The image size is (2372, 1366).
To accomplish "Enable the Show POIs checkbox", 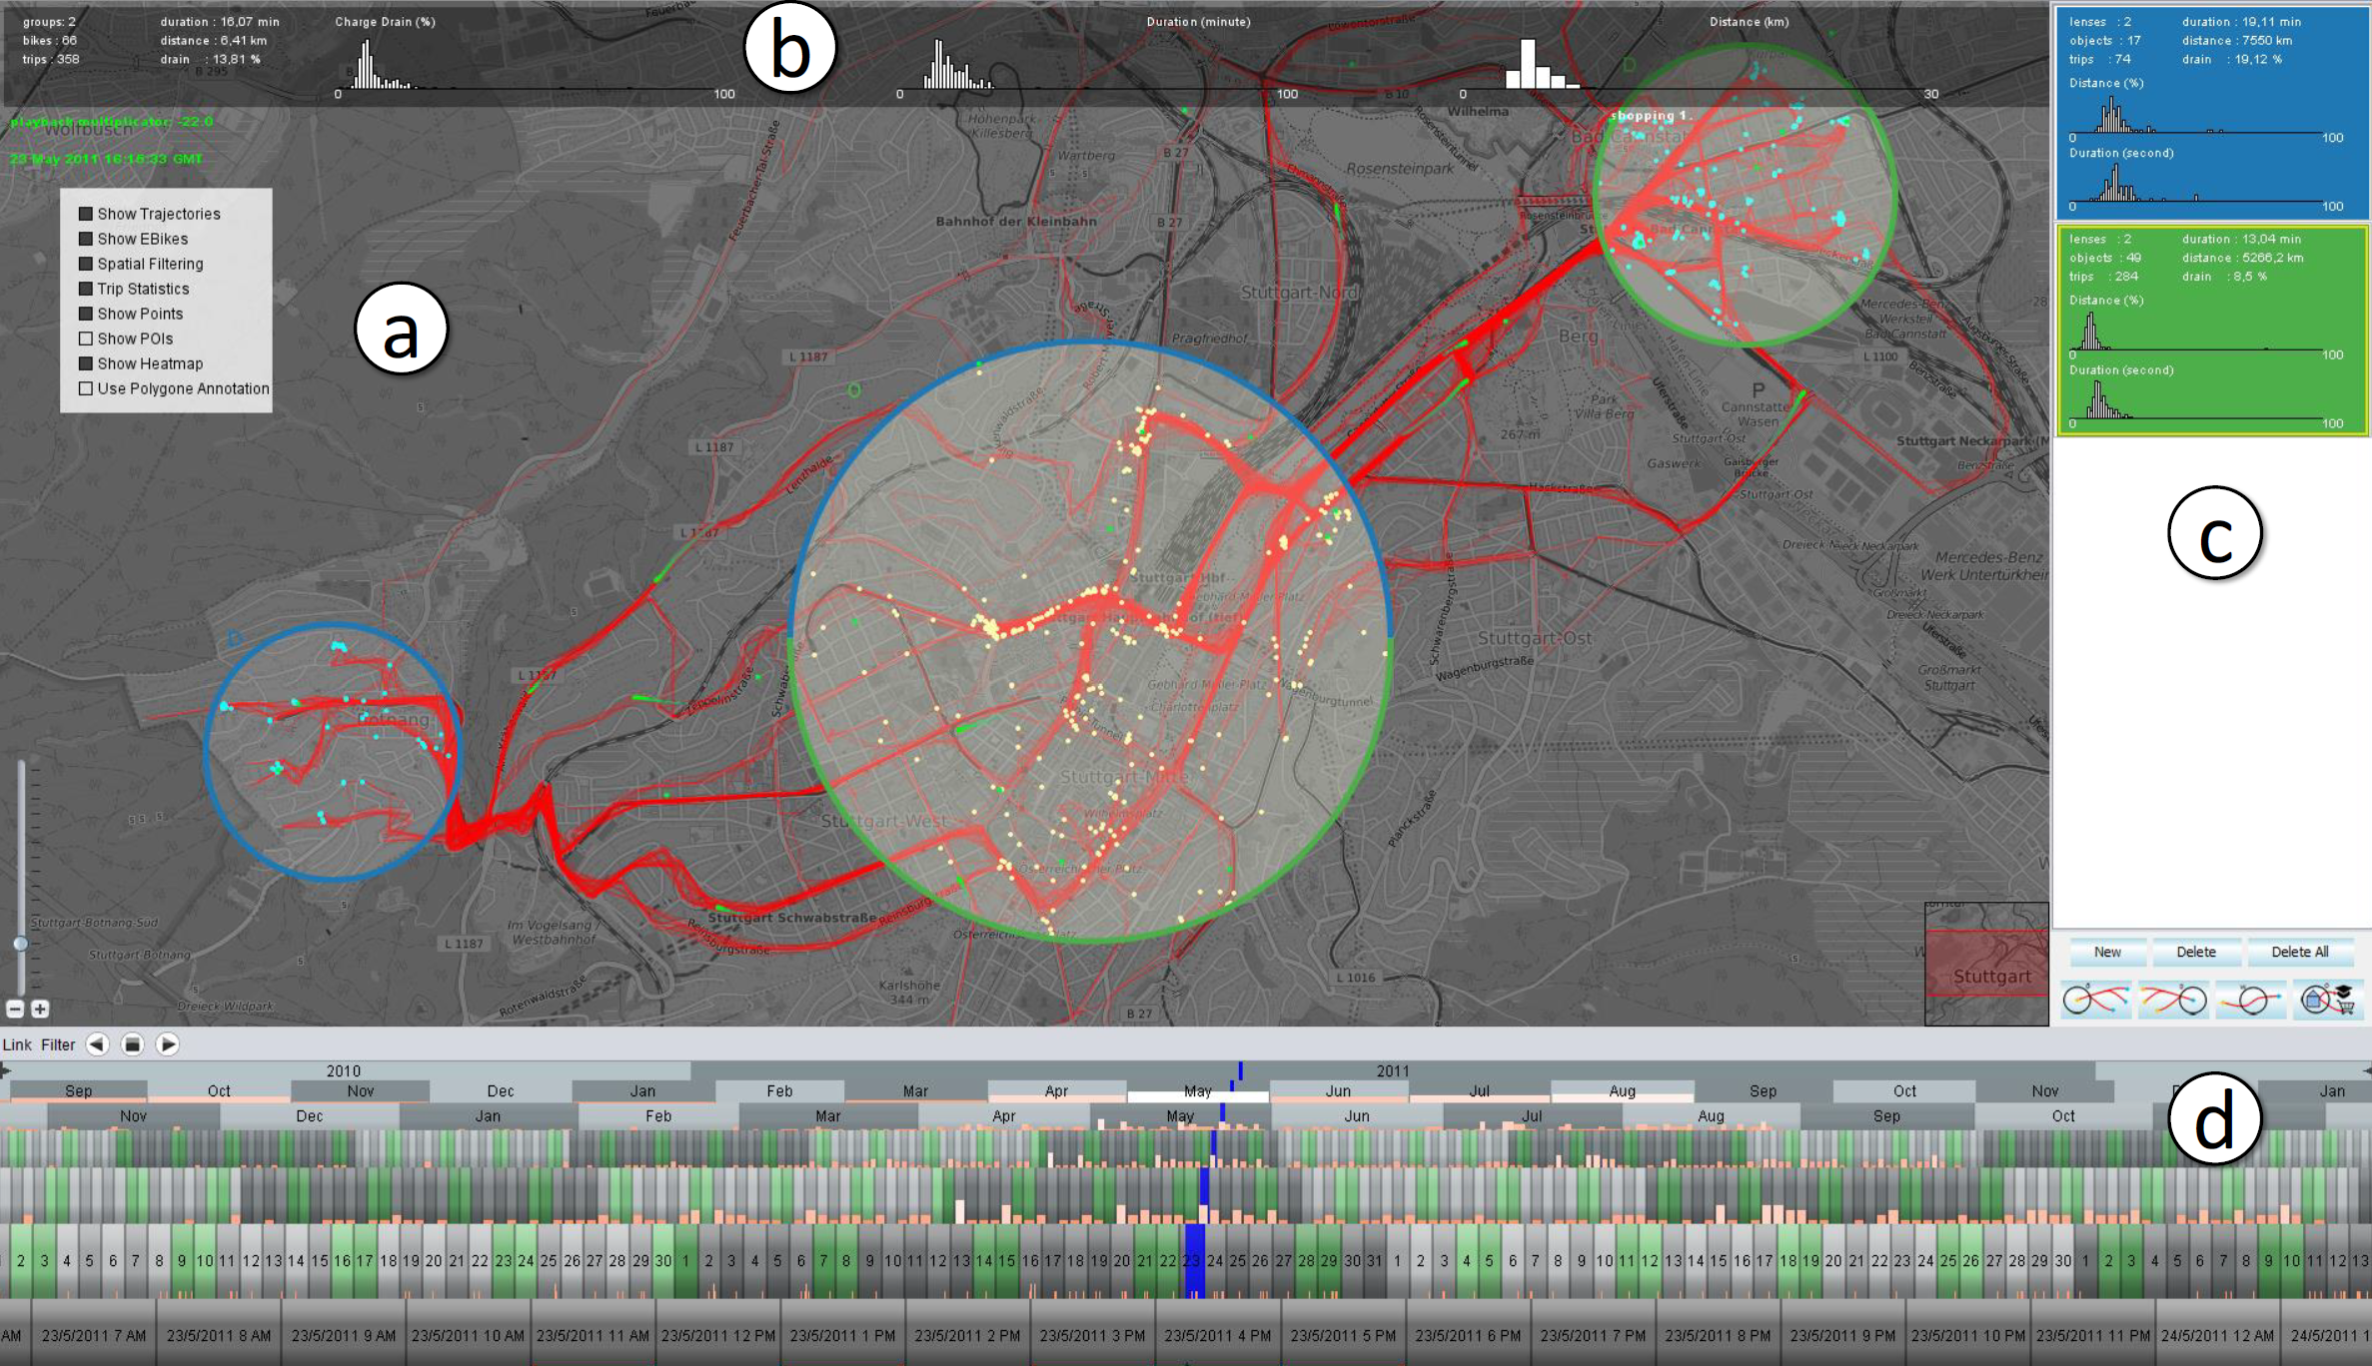I will click(86, 339).
